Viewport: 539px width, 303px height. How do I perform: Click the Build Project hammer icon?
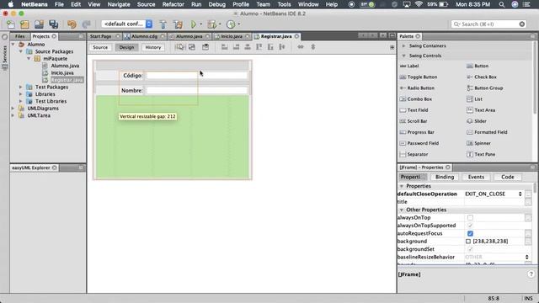coord(163,24)
